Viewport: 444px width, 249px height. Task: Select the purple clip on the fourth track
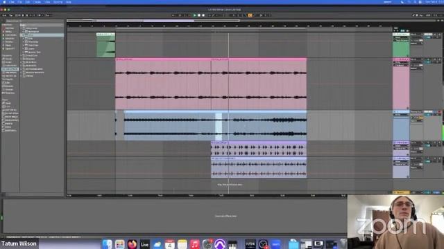pyautogui.click(x=259, y=149)
